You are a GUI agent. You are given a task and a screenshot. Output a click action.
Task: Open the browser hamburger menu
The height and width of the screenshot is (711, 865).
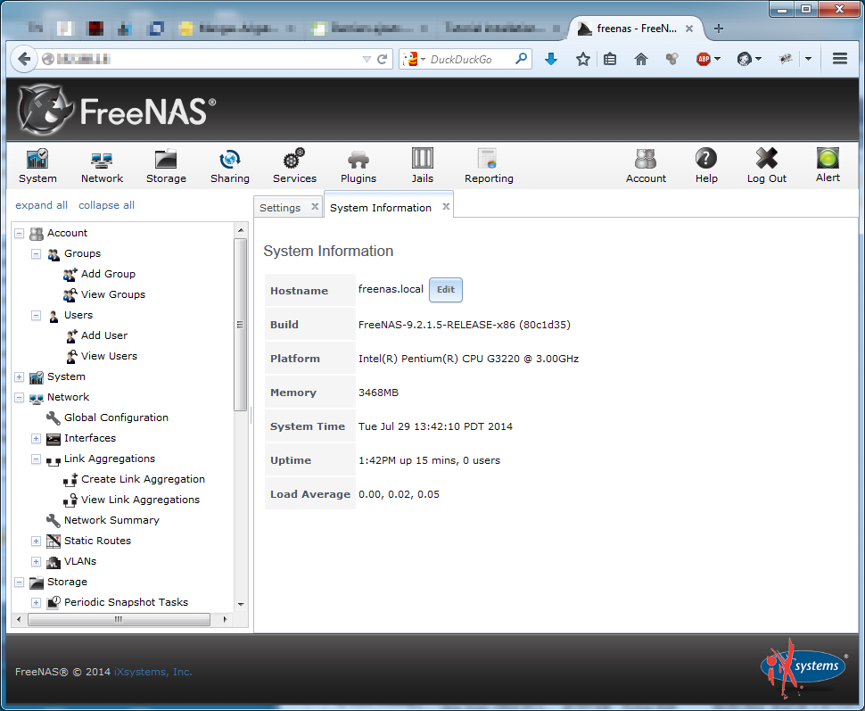click(840, 59)
